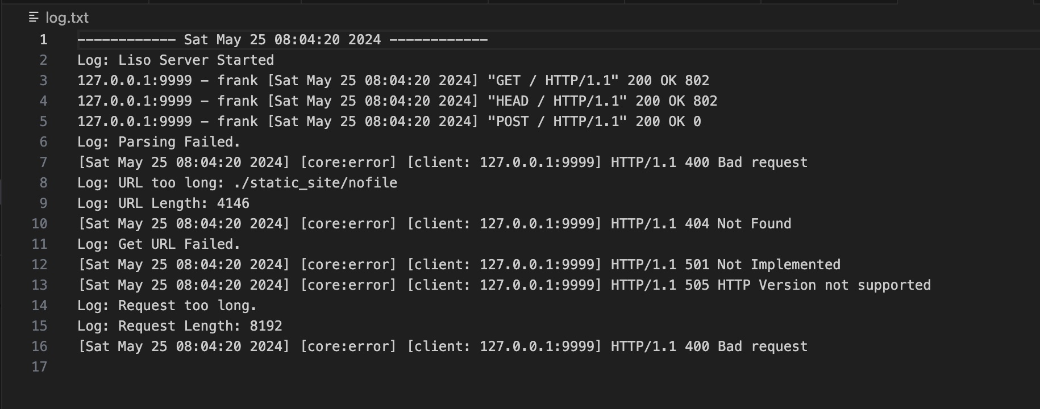Click the 'Get URL Failed.' line
The height and width of the screenshot is (409, 1040).
point(159,244)
